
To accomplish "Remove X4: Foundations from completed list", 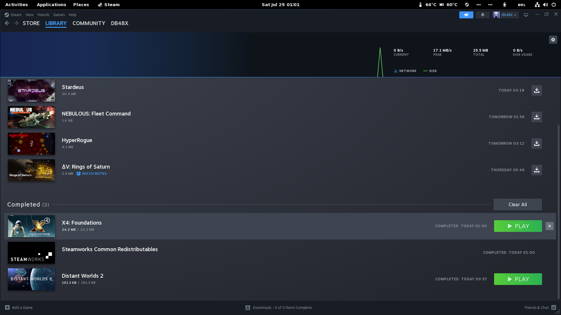I will [550, 226].
